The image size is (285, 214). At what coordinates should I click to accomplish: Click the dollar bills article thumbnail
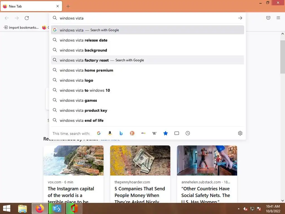[x=140, y=160]
